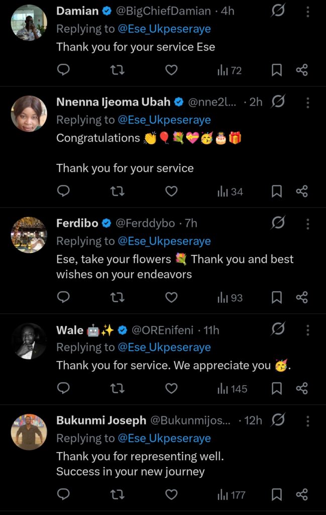The height and width of the screenshot is (515, 326).
Task: Bookmark Nnenna Ijeoma Ubah's tweet
Action: point(277,191)
